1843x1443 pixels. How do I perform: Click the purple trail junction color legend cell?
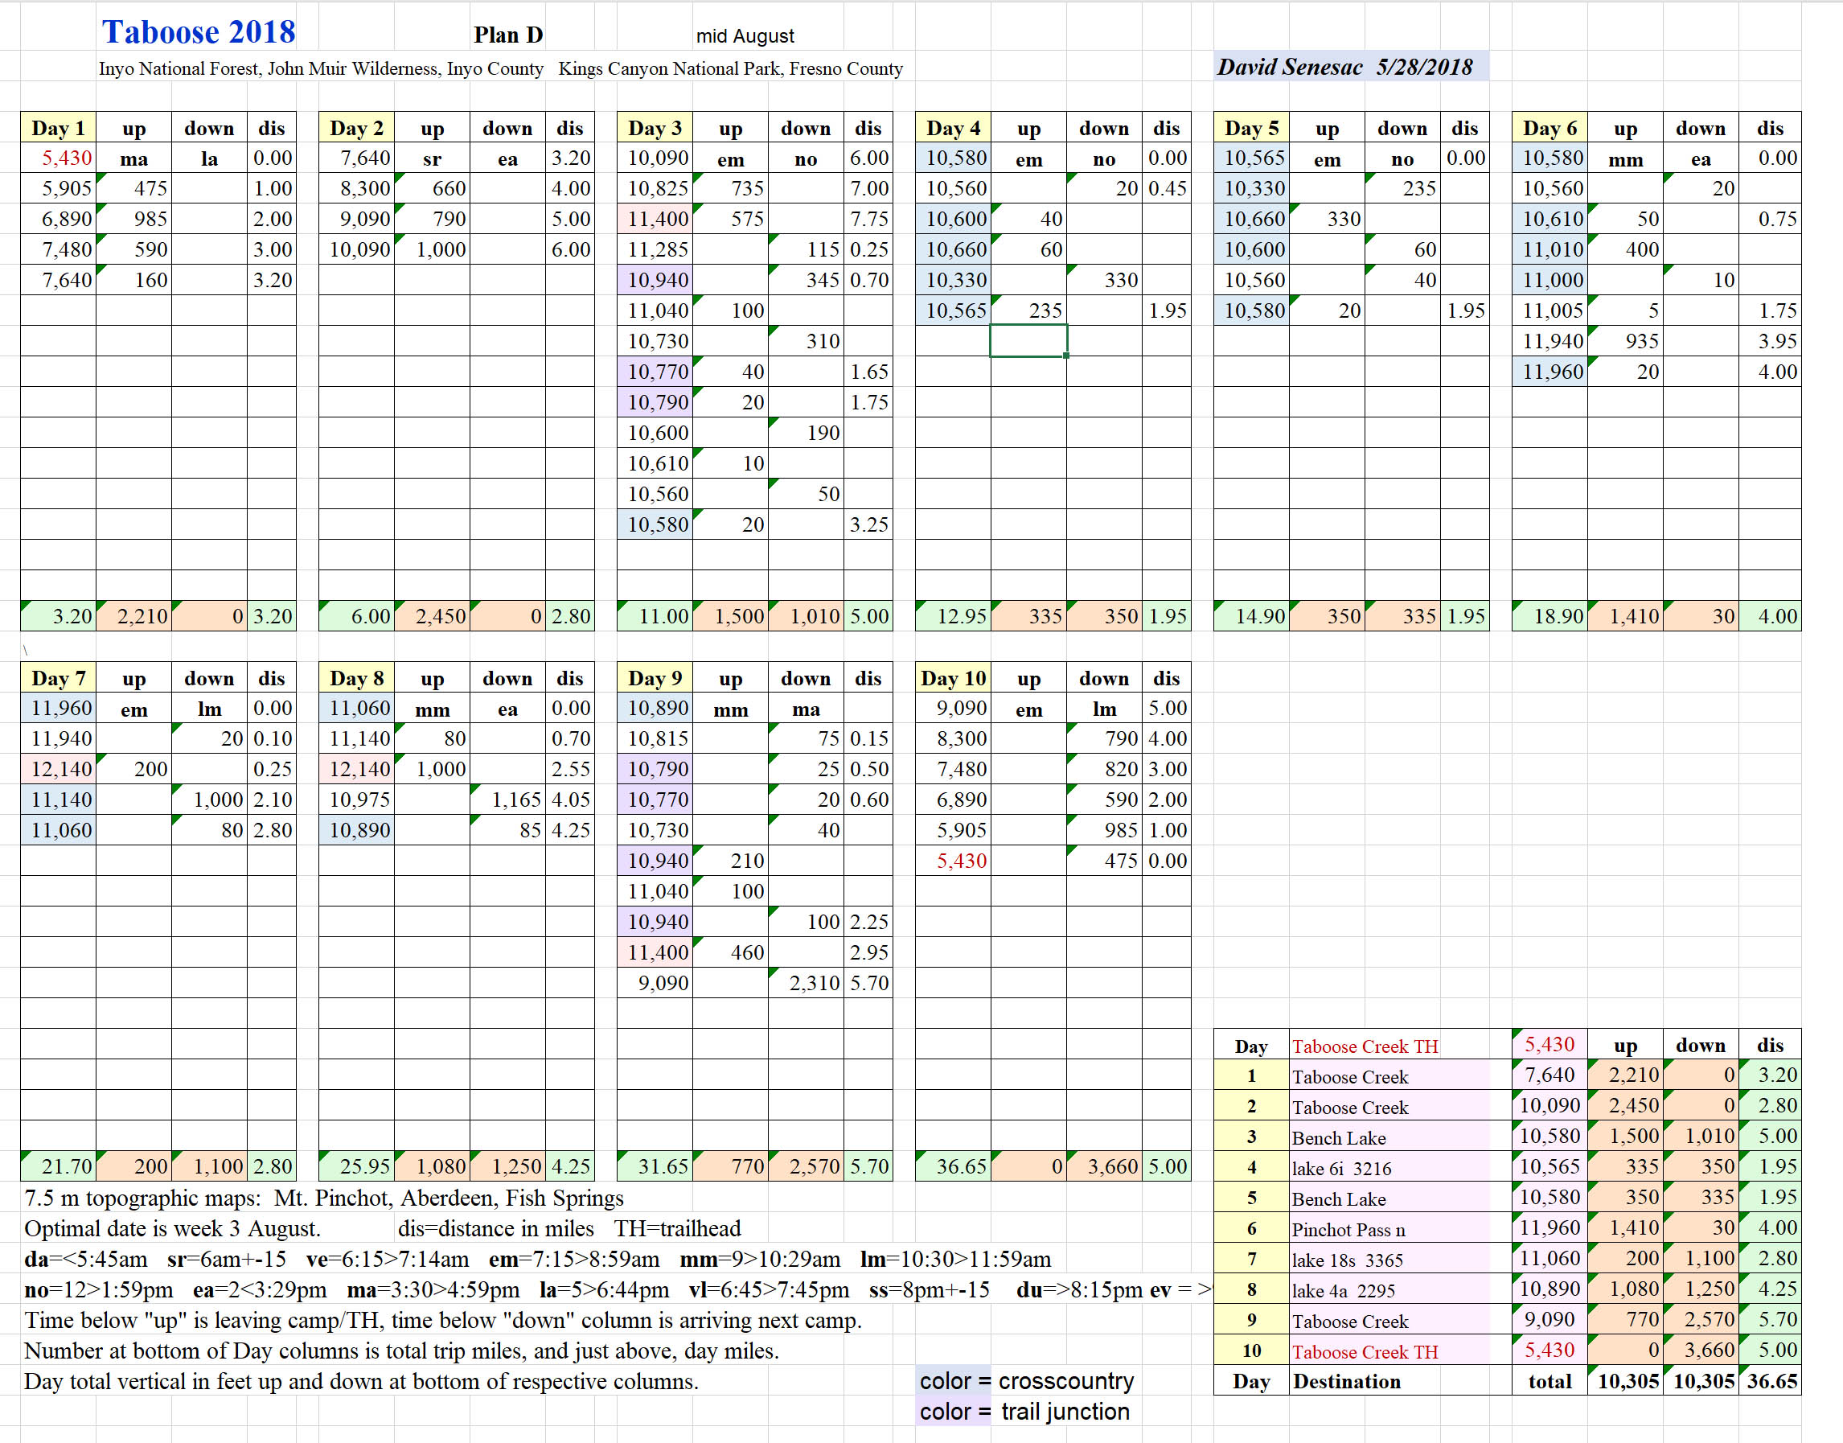[953, 1411]
